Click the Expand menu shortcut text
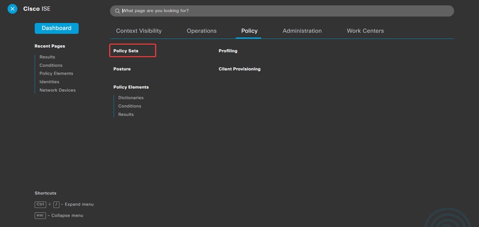The width and height of the screenshot is (479, 227). (x=79, y=205)
